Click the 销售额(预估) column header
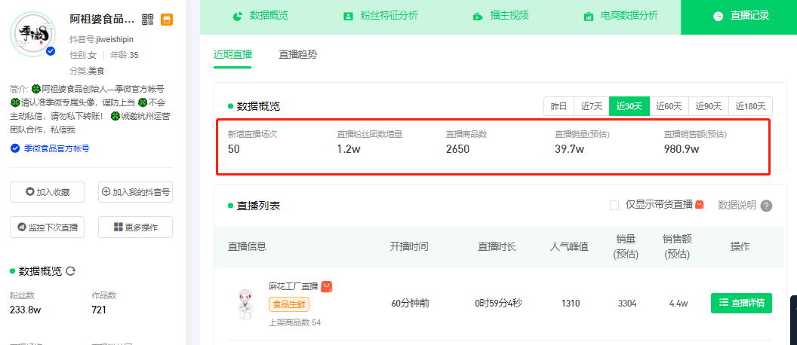This screenshot has height=345, width=797. click(x=676, y=246)
